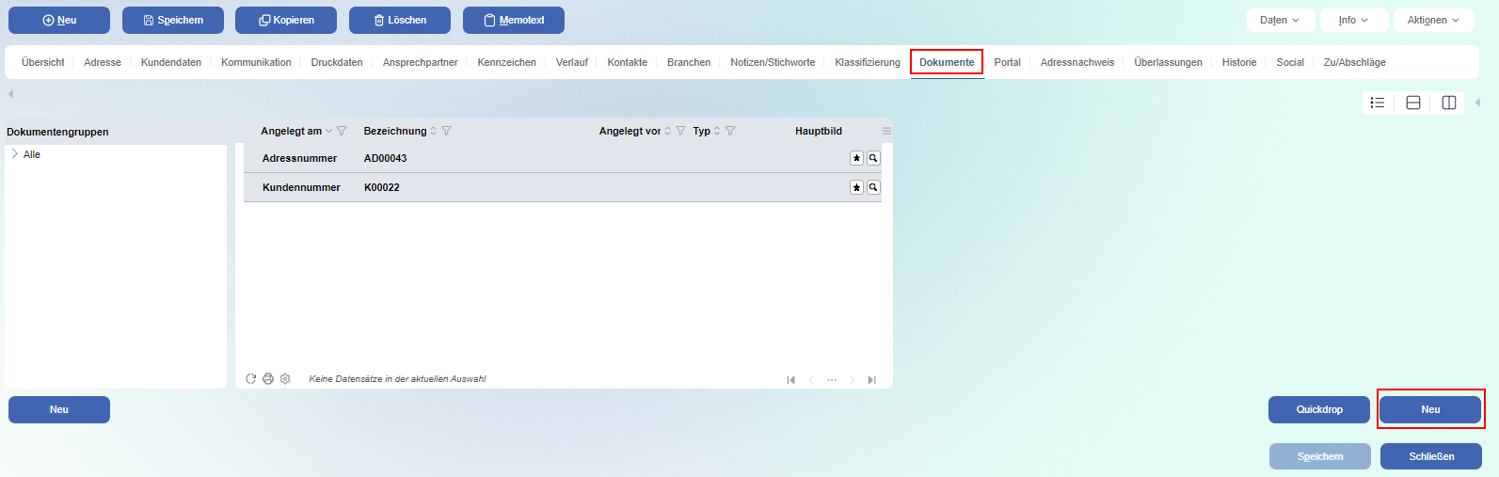The height and width of the screenshot is (477, 1499).
Task: Click the Memotext toolbar button
Action: pyautogui.click(x=514, y=20)
